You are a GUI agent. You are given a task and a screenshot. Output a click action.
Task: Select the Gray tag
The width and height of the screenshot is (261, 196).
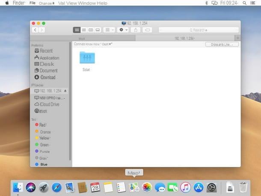pyautogui.click(x=42, y=158)
